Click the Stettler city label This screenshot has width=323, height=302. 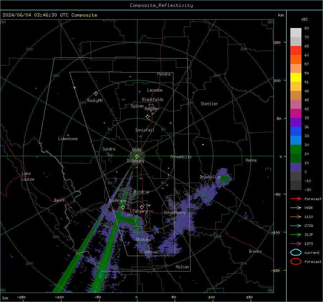pos(209,104)
